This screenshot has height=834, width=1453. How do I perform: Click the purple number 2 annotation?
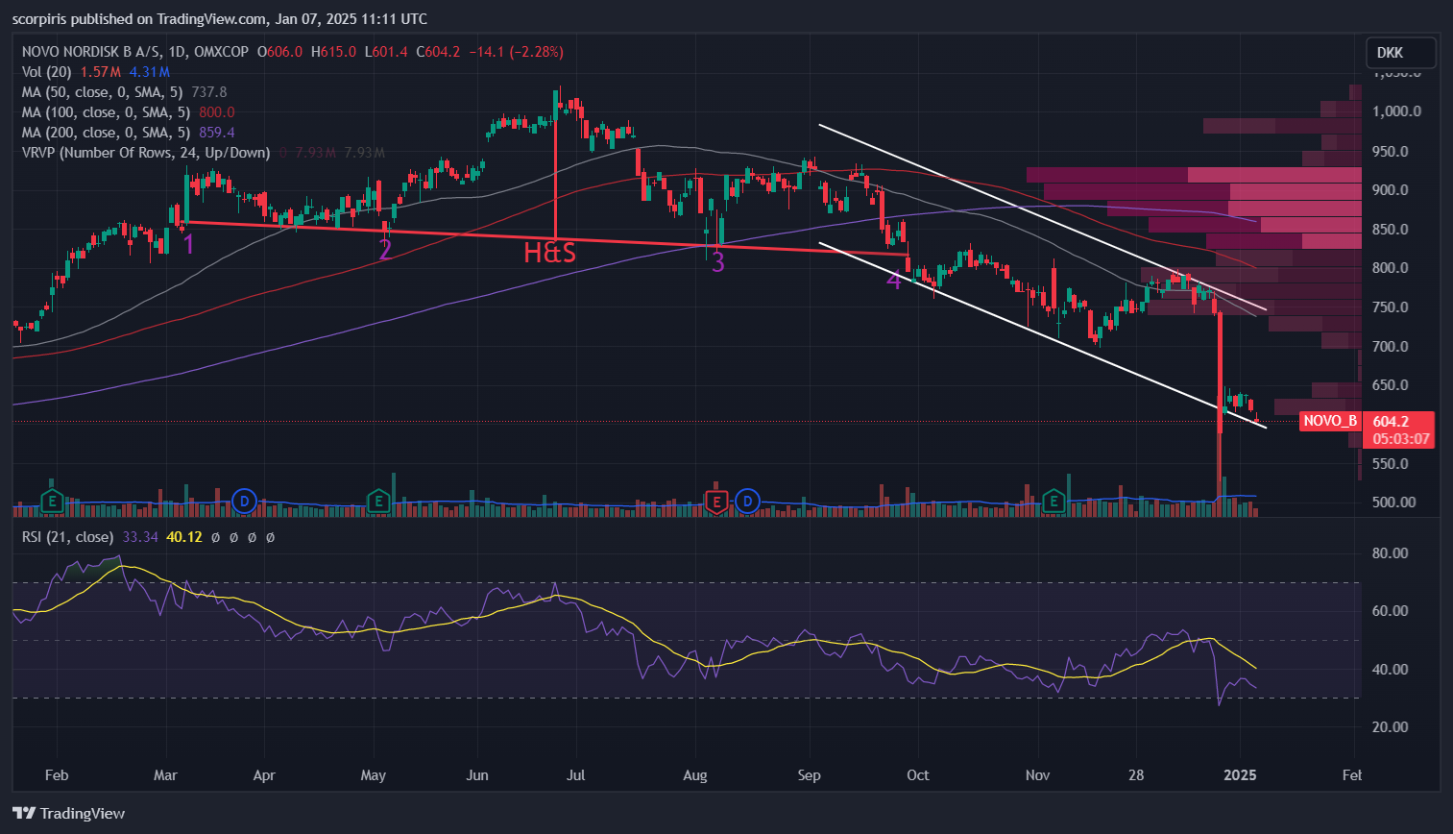(385, 250)
